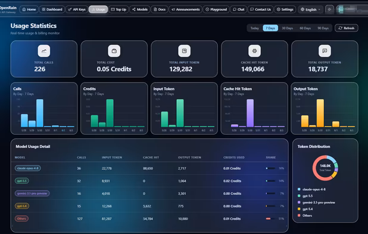Click the gpt-5.4 legend swatch
This screenshot has height=234, width=368.
pyautogui.click(x=299, y=208)
